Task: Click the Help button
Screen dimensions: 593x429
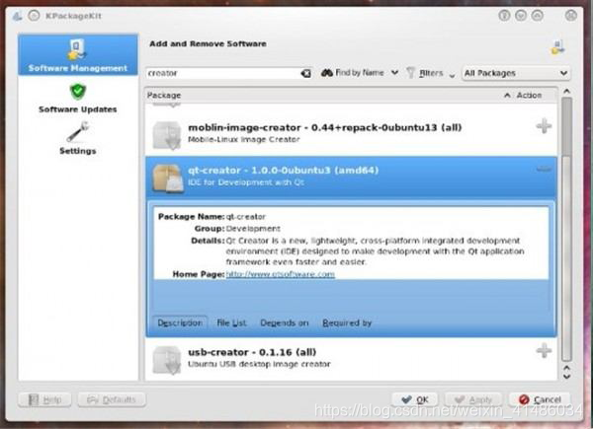Action: point(44,399)
